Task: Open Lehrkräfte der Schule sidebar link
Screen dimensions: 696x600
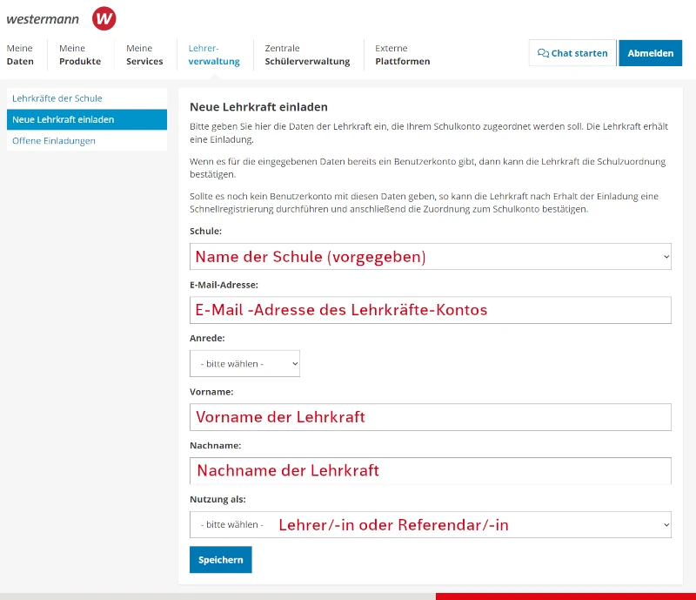Action: coord(57,98)
